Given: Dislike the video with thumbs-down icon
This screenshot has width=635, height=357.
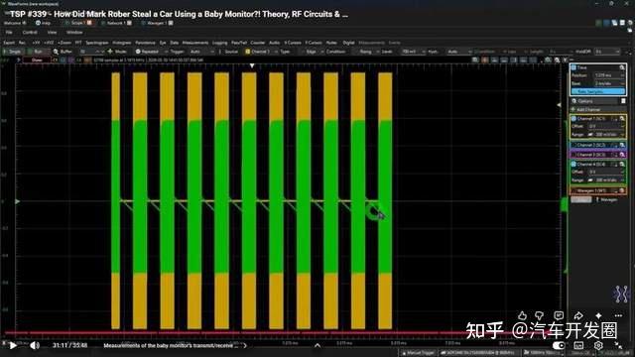Looking at the screenshot, I should coord(540,315).
